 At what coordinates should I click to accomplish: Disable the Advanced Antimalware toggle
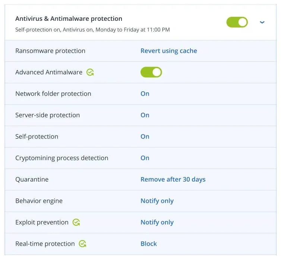(x=151, y=72)
